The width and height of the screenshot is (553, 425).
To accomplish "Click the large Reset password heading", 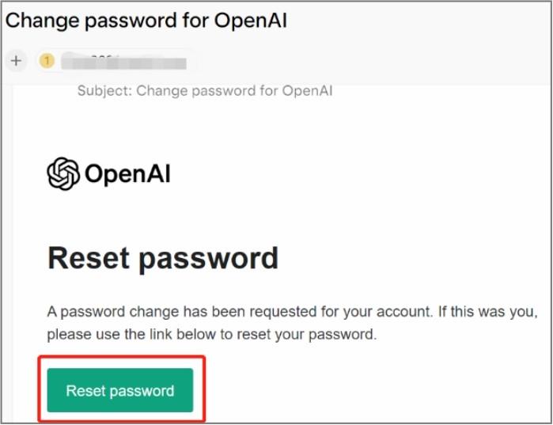I will 163,259.
